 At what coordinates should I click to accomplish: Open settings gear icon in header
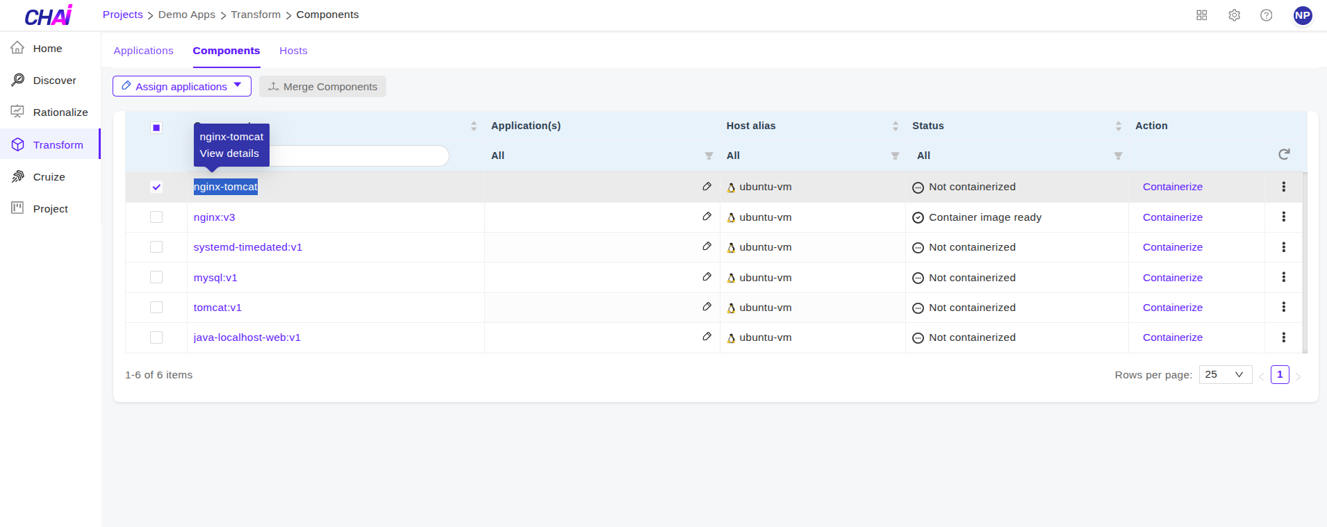[x=1235, y=15]
